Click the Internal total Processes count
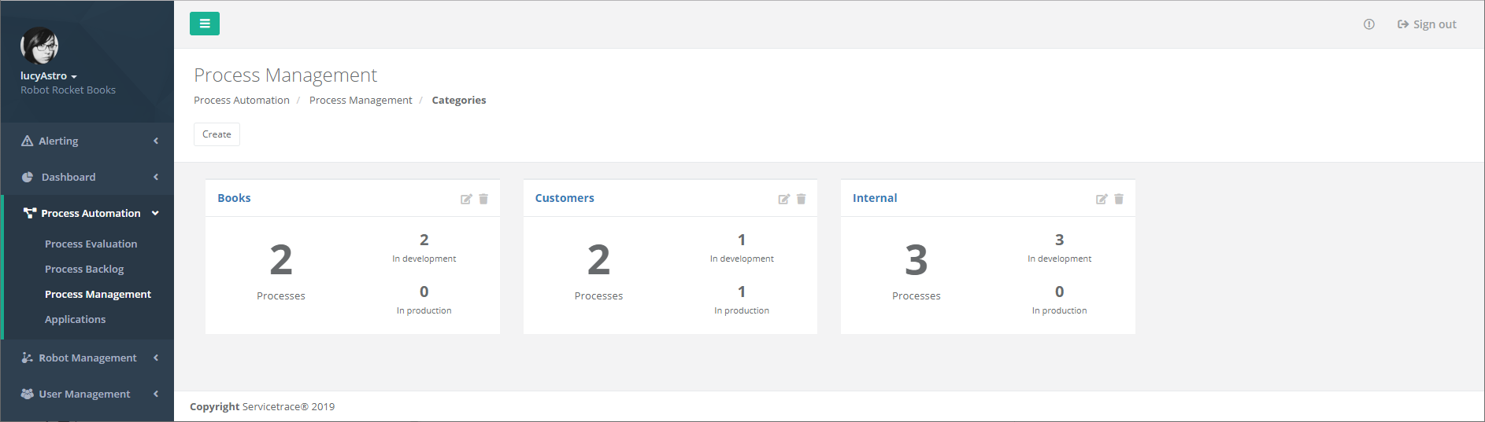1485x422 pixels. tap(917, 260)
